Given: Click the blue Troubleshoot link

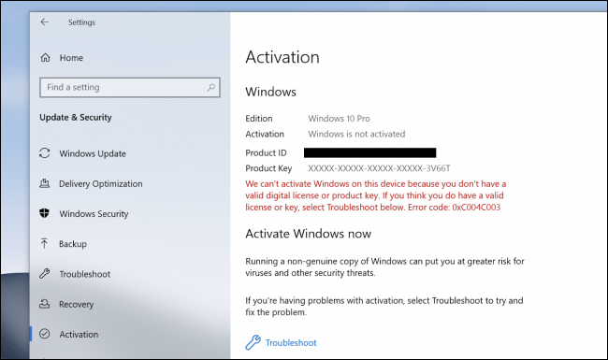Looking at the screenshot, I should (x=291, y=342).
